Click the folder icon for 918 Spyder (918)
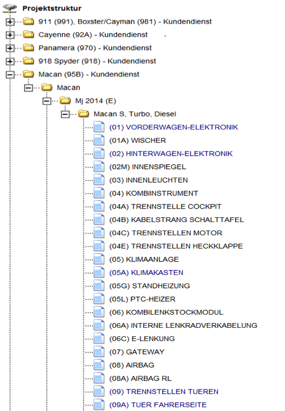285x411 pixels. tap(28, 61)
